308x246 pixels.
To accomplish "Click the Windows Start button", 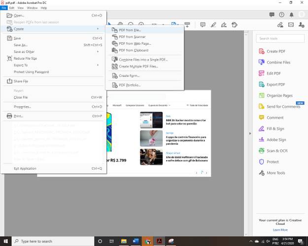I will [x=6, y=241].
